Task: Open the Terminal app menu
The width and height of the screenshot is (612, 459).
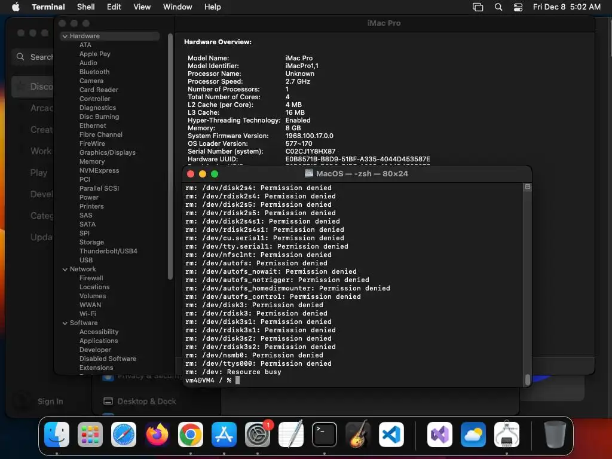Action: pos(48,7)
